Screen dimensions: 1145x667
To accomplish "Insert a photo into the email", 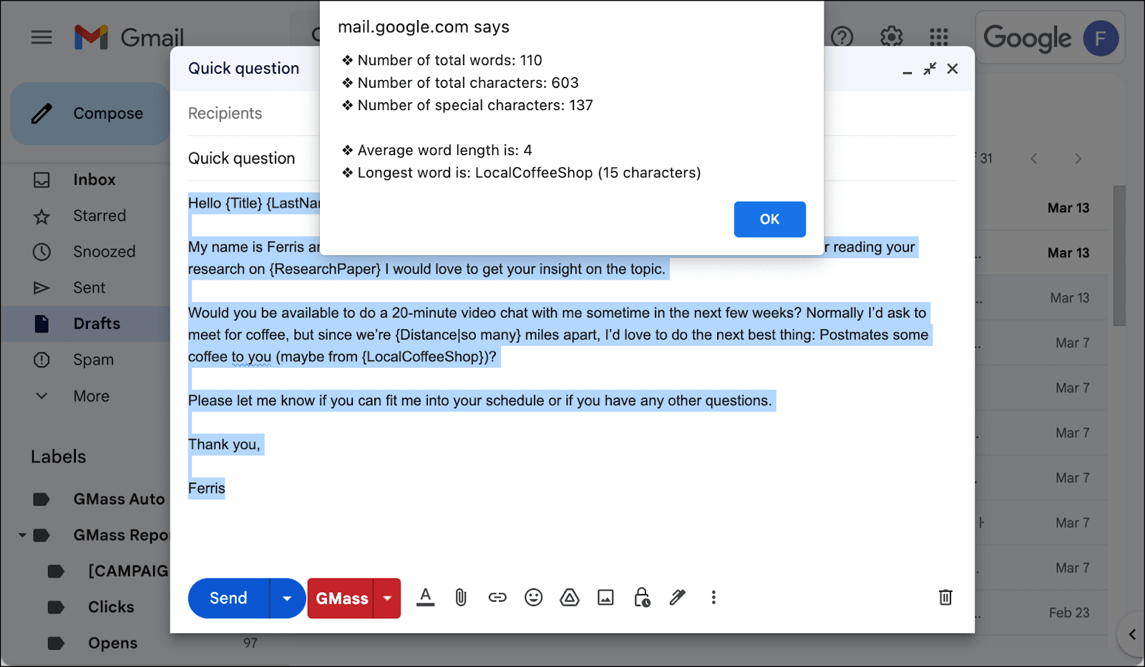I will pyautogui.click(x=605, y=598).
